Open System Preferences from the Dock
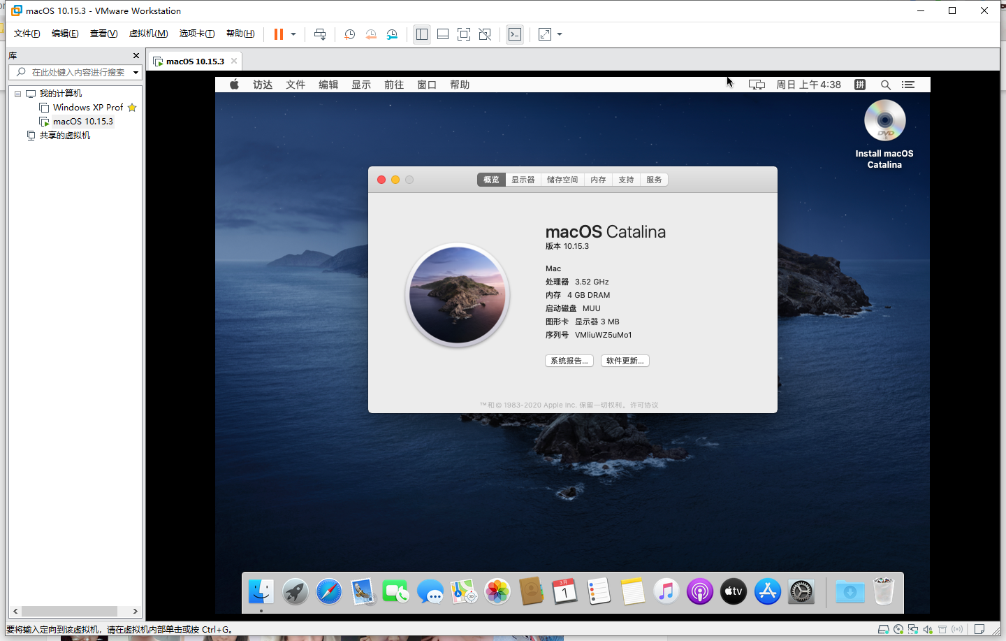The width and height of the screenshot is (1006, 641). [801, 592]
